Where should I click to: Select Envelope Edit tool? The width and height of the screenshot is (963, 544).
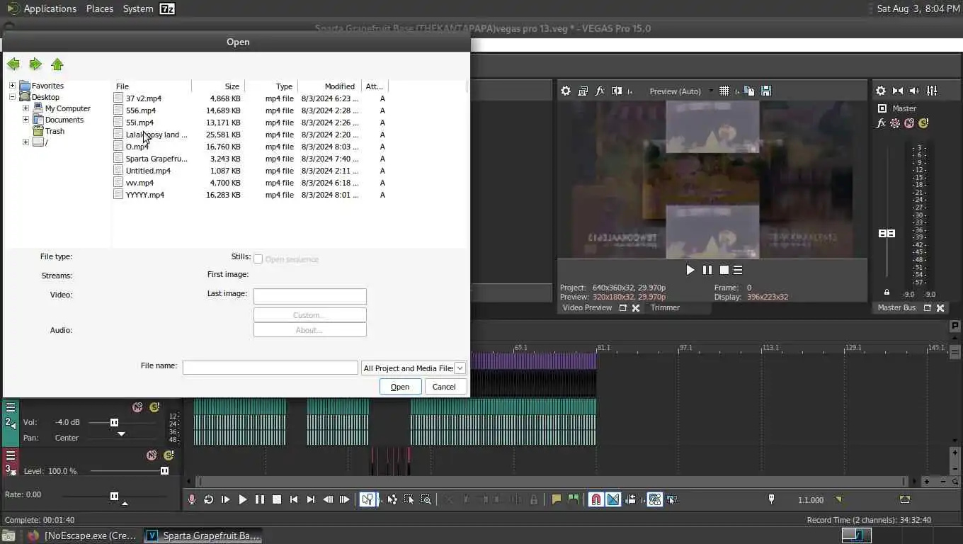tap(392, 499)
